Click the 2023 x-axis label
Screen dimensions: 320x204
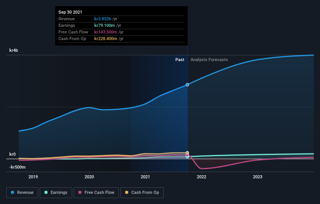(x=258, y=177)
